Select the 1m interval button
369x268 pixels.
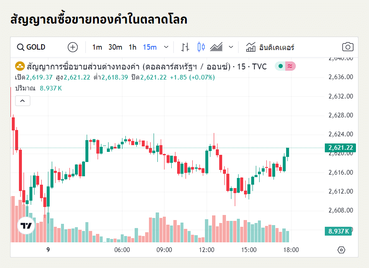(97, 47)
